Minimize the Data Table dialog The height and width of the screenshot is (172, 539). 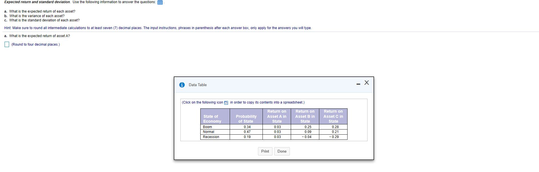tap(358, 84)
